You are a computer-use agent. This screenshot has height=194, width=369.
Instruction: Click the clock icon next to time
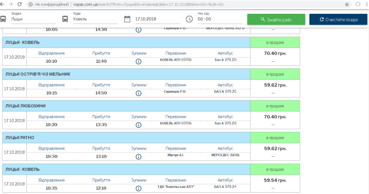(189, 19)
